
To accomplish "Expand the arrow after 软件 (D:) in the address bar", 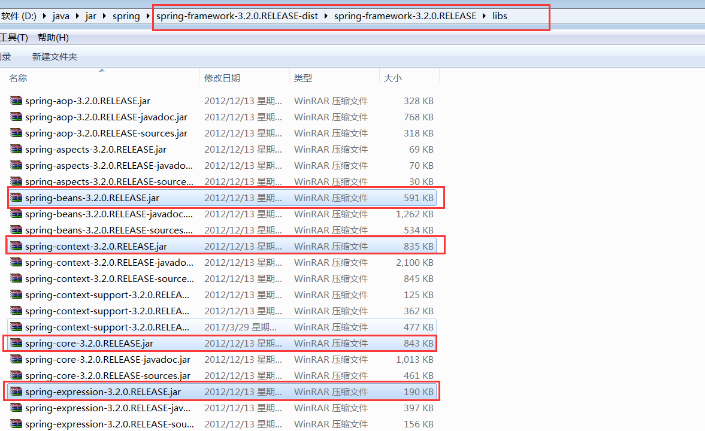I will point(44,16).
